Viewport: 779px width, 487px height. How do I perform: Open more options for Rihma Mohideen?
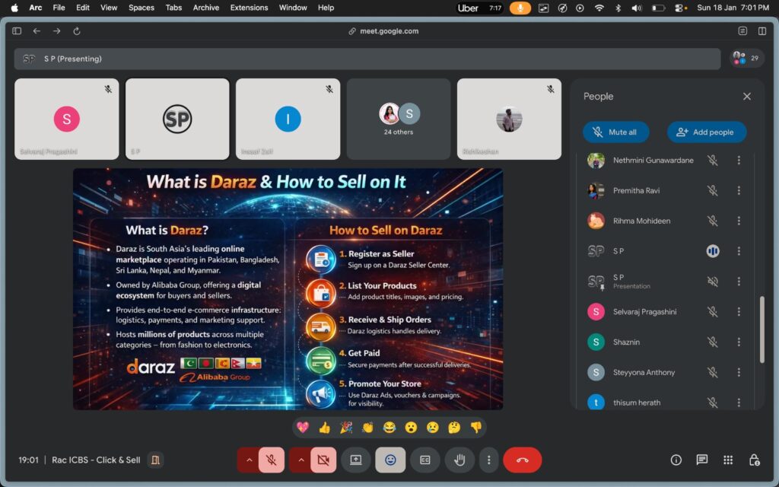point(738,221)
